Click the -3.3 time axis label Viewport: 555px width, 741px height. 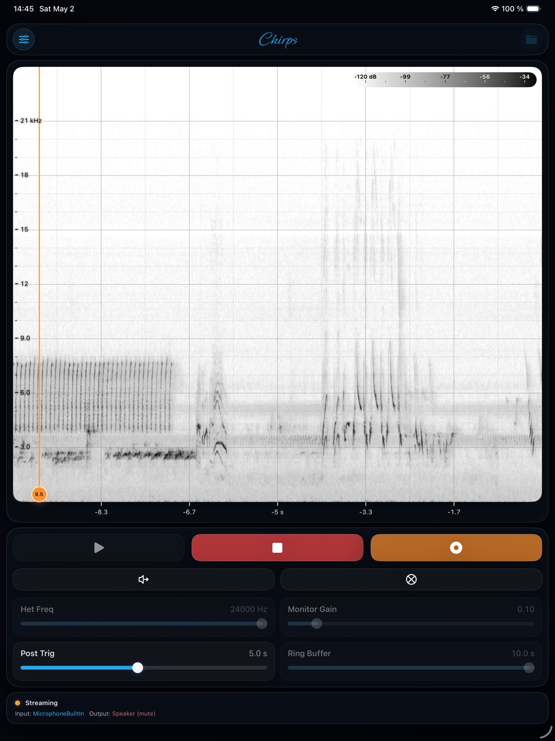pos(365,512)
